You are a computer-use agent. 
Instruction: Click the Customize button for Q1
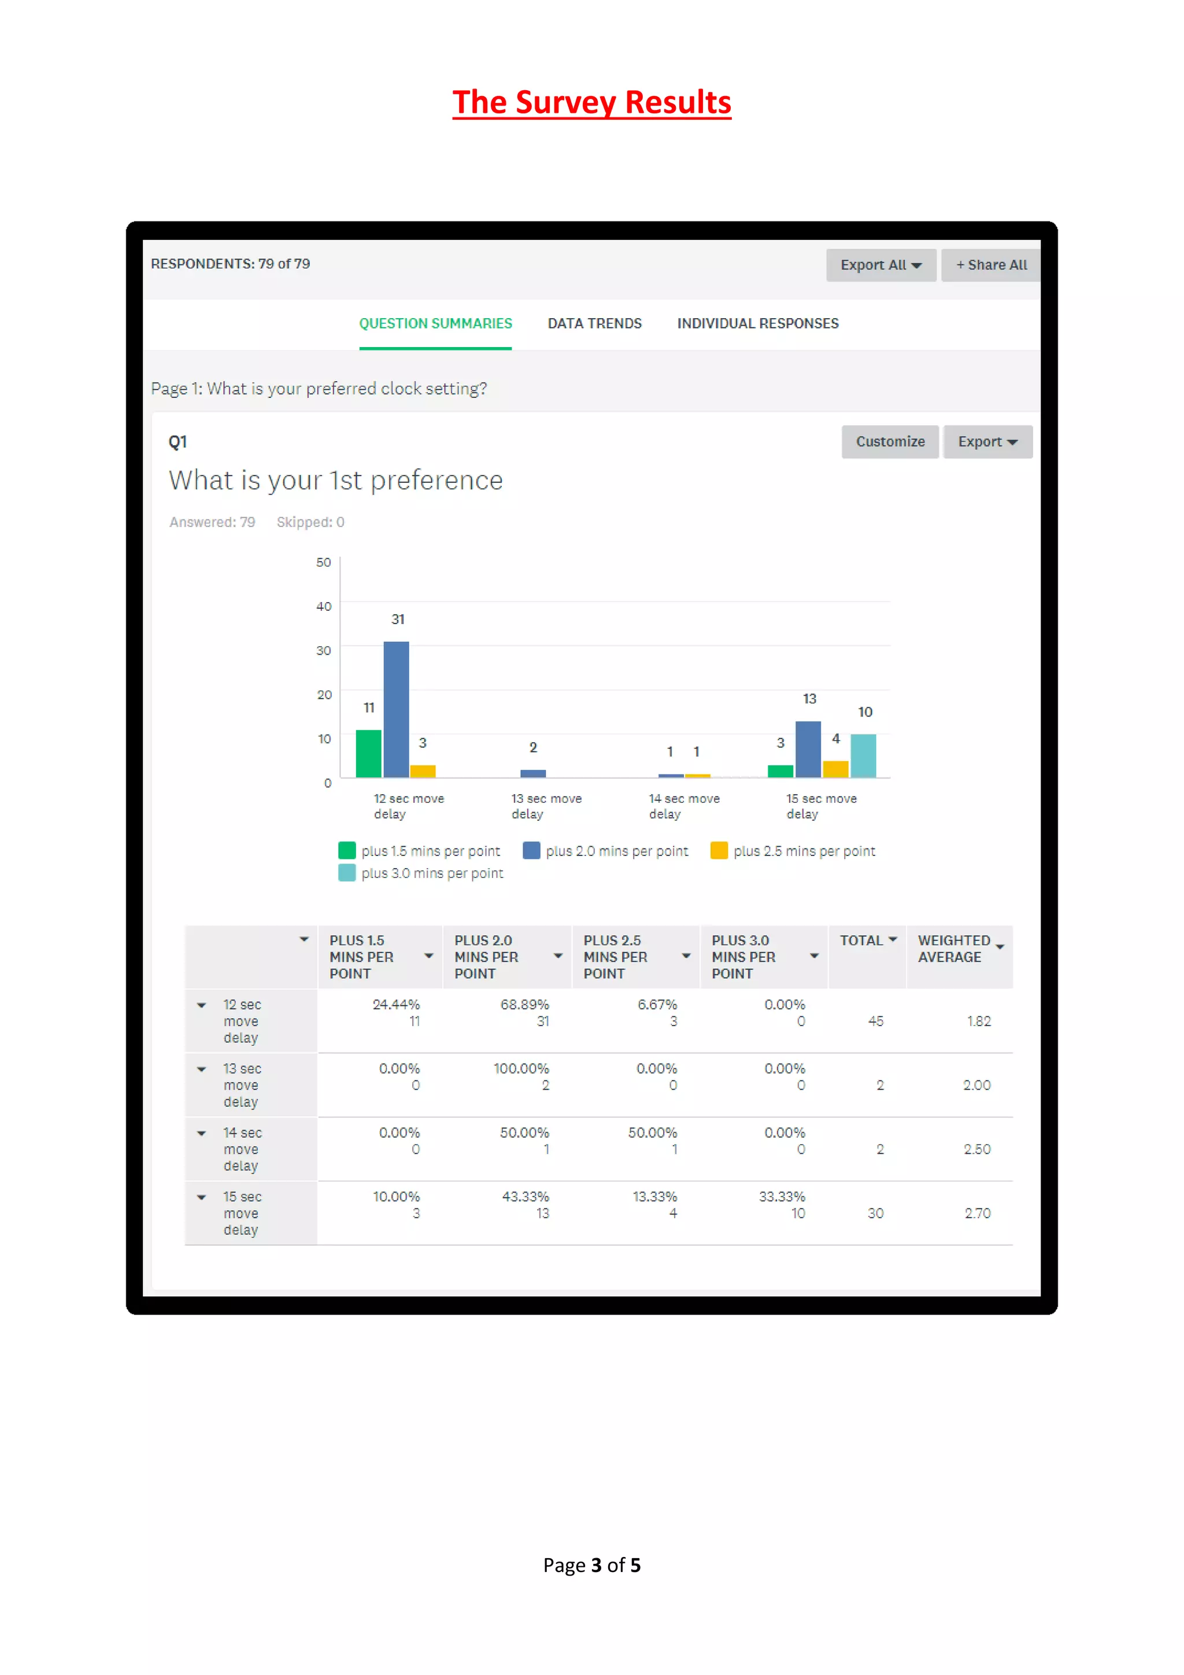pyautogui.click(x=890, y=441)
